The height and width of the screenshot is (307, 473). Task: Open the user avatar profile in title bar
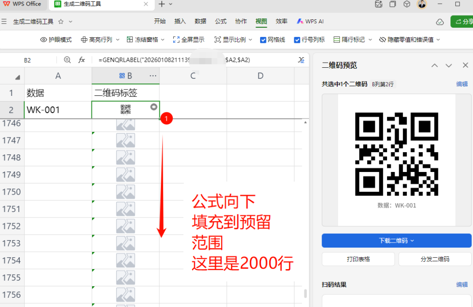(422, 4)
